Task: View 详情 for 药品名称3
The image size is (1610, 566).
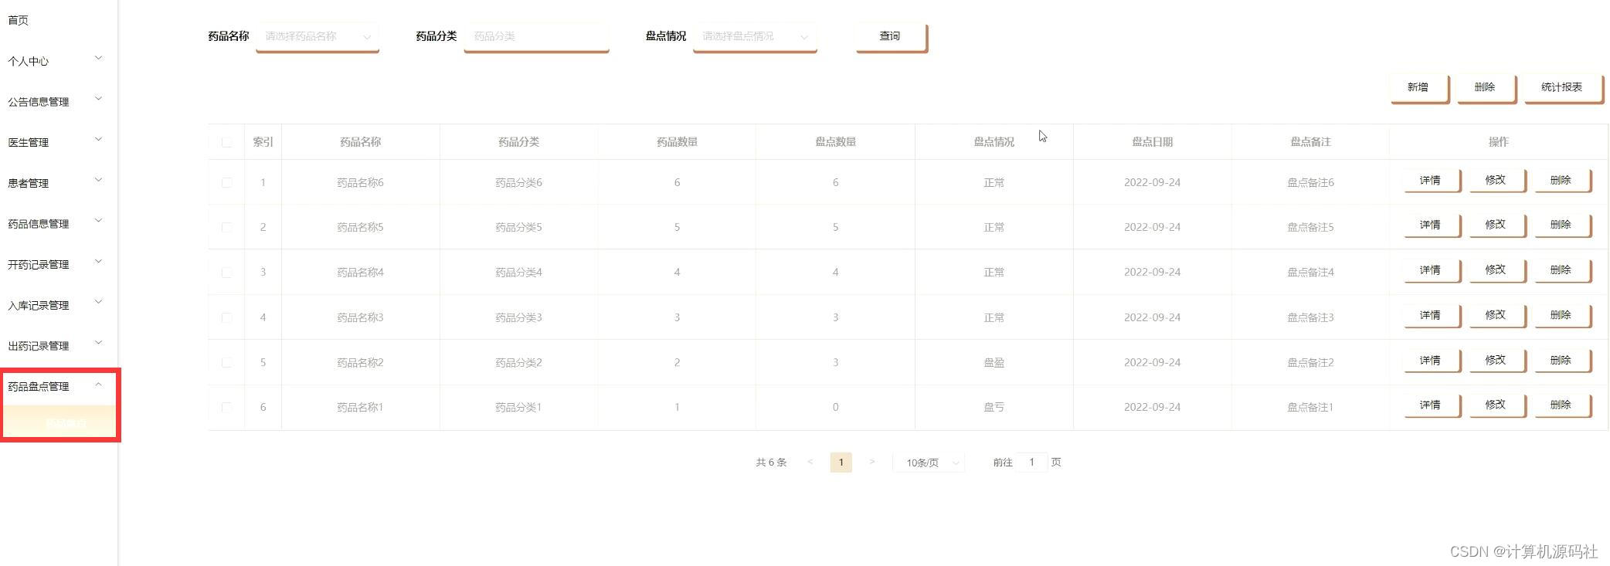Action: pos(1432,315)
